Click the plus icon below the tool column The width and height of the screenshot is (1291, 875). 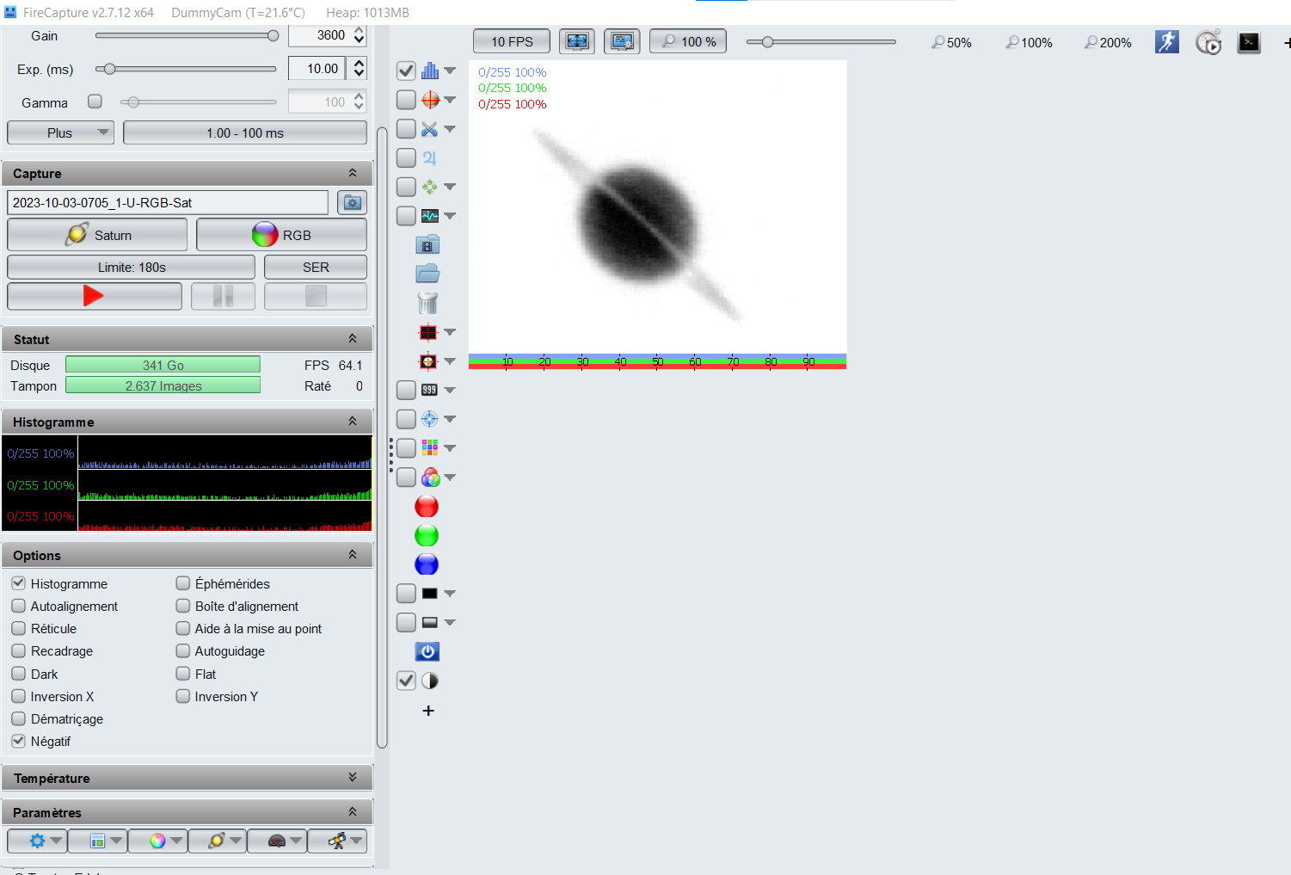click(x=428, y=711)
